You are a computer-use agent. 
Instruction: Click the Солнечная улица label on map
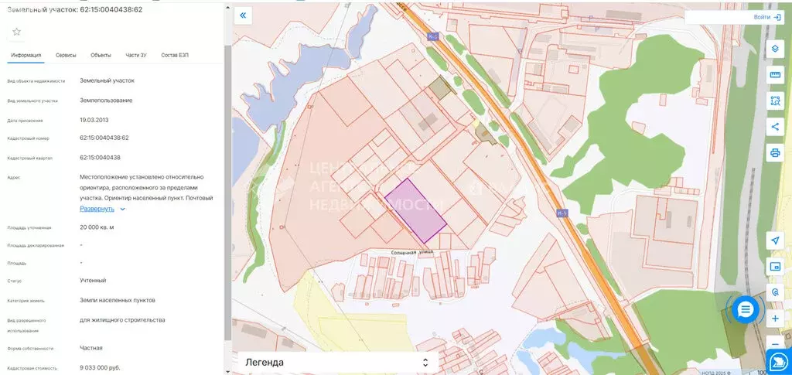pyautogui.click(x=412, y=252)
